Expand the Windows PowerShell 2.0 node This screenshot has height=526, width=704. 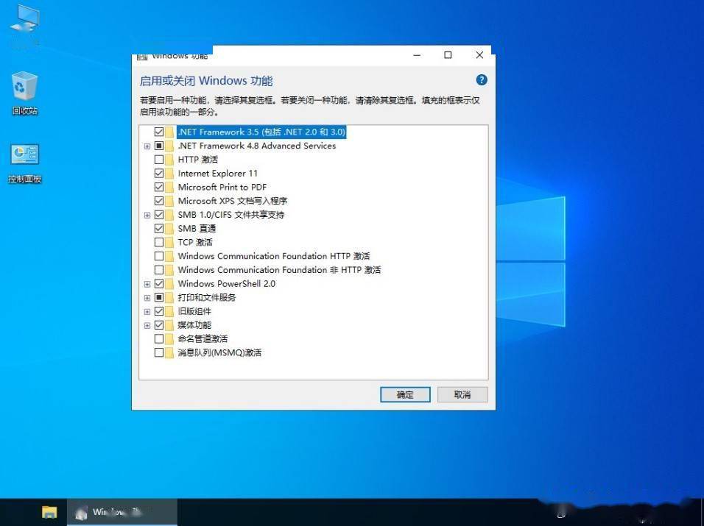(x=147, y=283)
